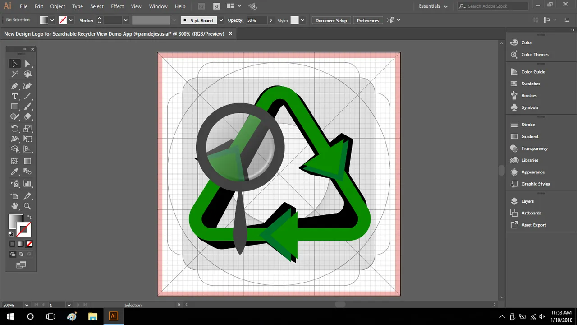577x325 pixels.
Task: Switch to Draw Behind mode
Action: (x=21, y=255)
